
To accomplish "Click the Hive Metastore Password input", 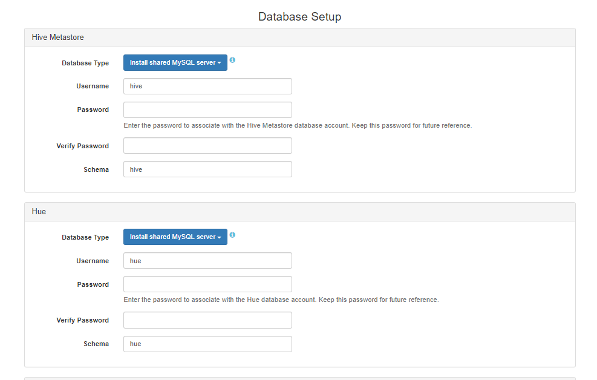I will click(207, 110).
